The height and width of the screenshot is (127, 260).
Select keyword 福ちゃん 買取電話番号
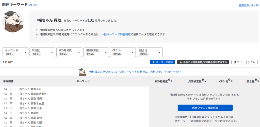coord(33,94)
